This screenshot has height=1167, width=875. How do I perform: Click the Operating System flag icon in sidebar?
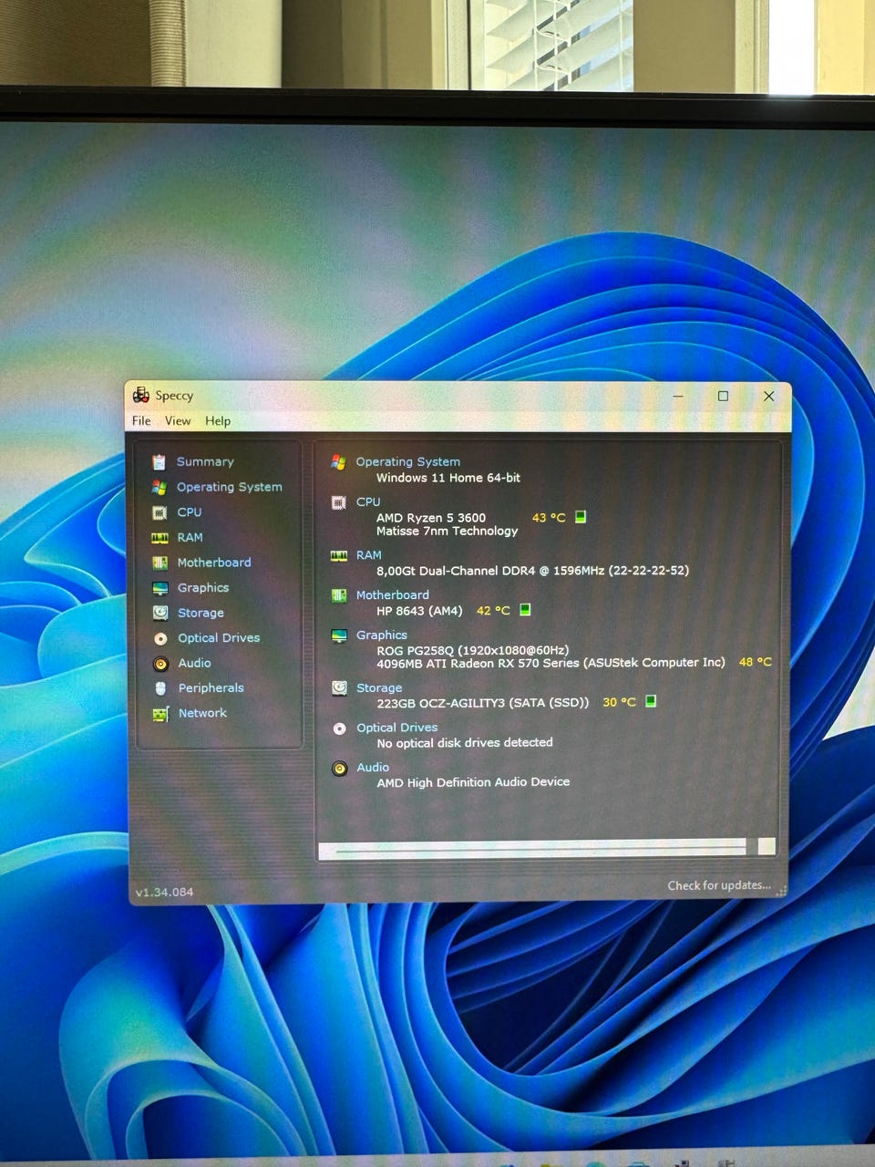point(160,488)
